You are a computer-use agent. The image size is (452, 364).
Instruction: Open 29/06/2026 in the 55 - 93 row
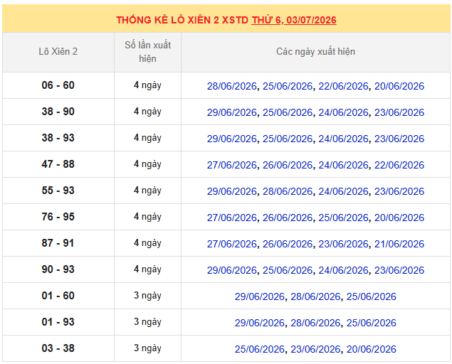232,191
